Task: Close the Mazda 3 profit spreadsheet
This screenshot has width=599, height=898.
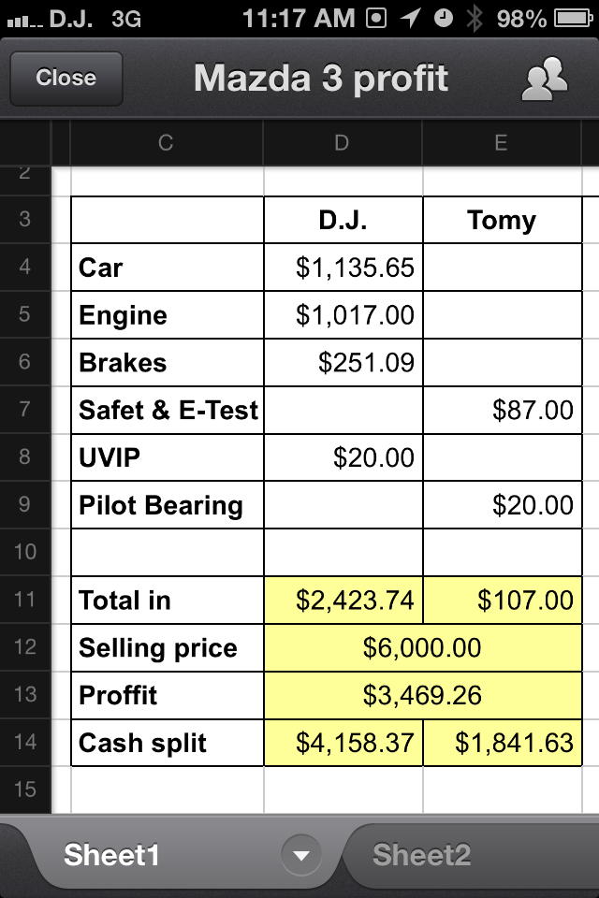Action: pos(66,79)
